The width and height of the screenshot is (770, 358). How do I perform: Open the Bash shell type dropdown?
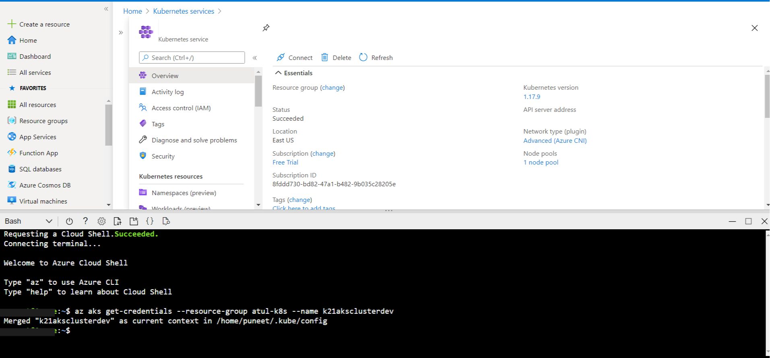[29, 221]
